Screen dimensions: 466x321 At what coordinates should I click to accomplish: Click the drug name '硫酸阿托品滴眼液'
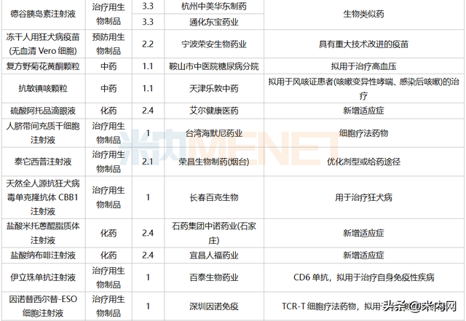43,111
